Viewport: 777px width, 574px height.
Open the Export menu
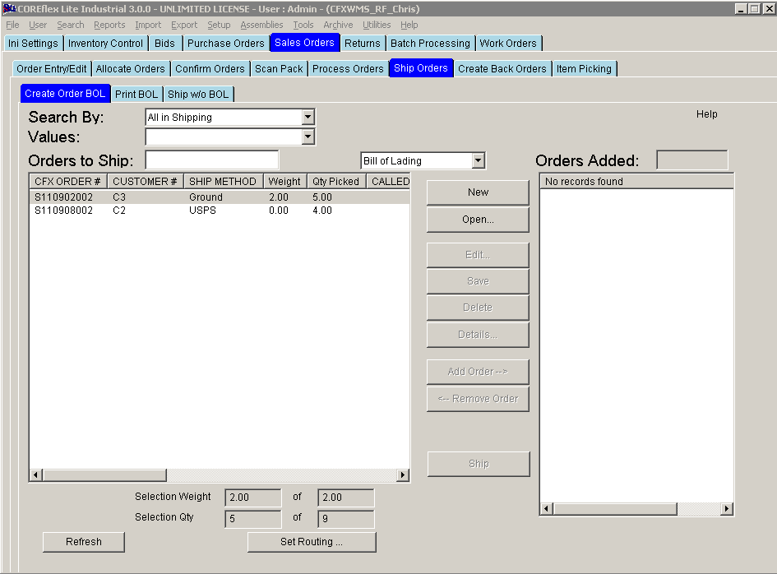[184, 25]
